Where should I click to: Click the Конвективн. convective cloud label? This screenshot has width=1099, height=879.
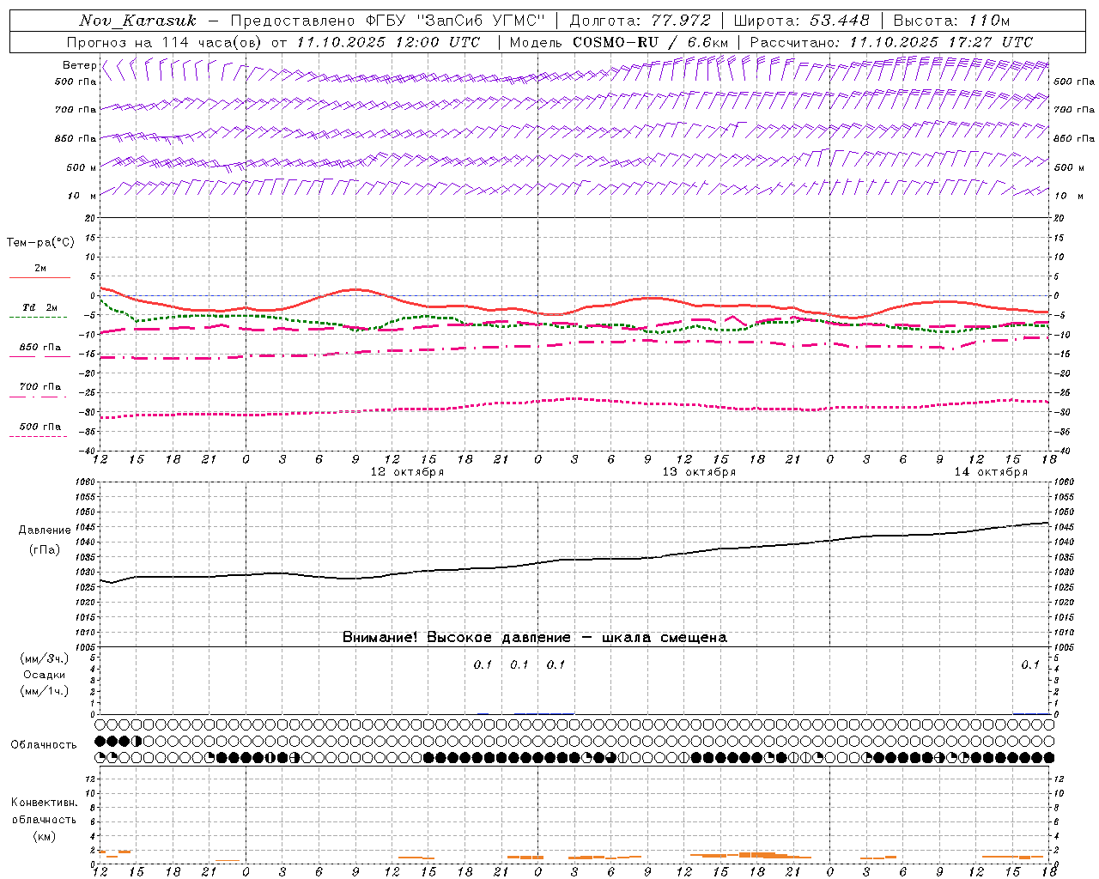(x=45, y=803)
